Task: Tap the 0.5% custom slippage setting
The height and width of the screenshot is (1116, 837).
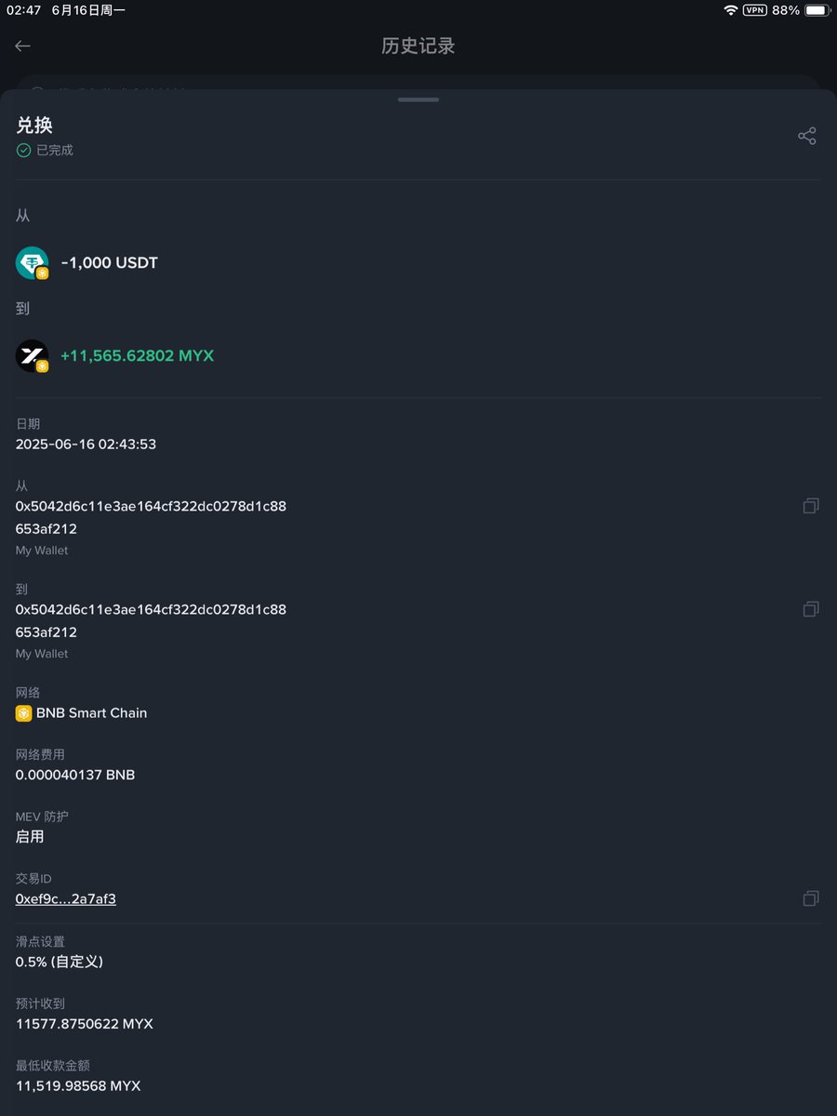Action: coord(60,962)
